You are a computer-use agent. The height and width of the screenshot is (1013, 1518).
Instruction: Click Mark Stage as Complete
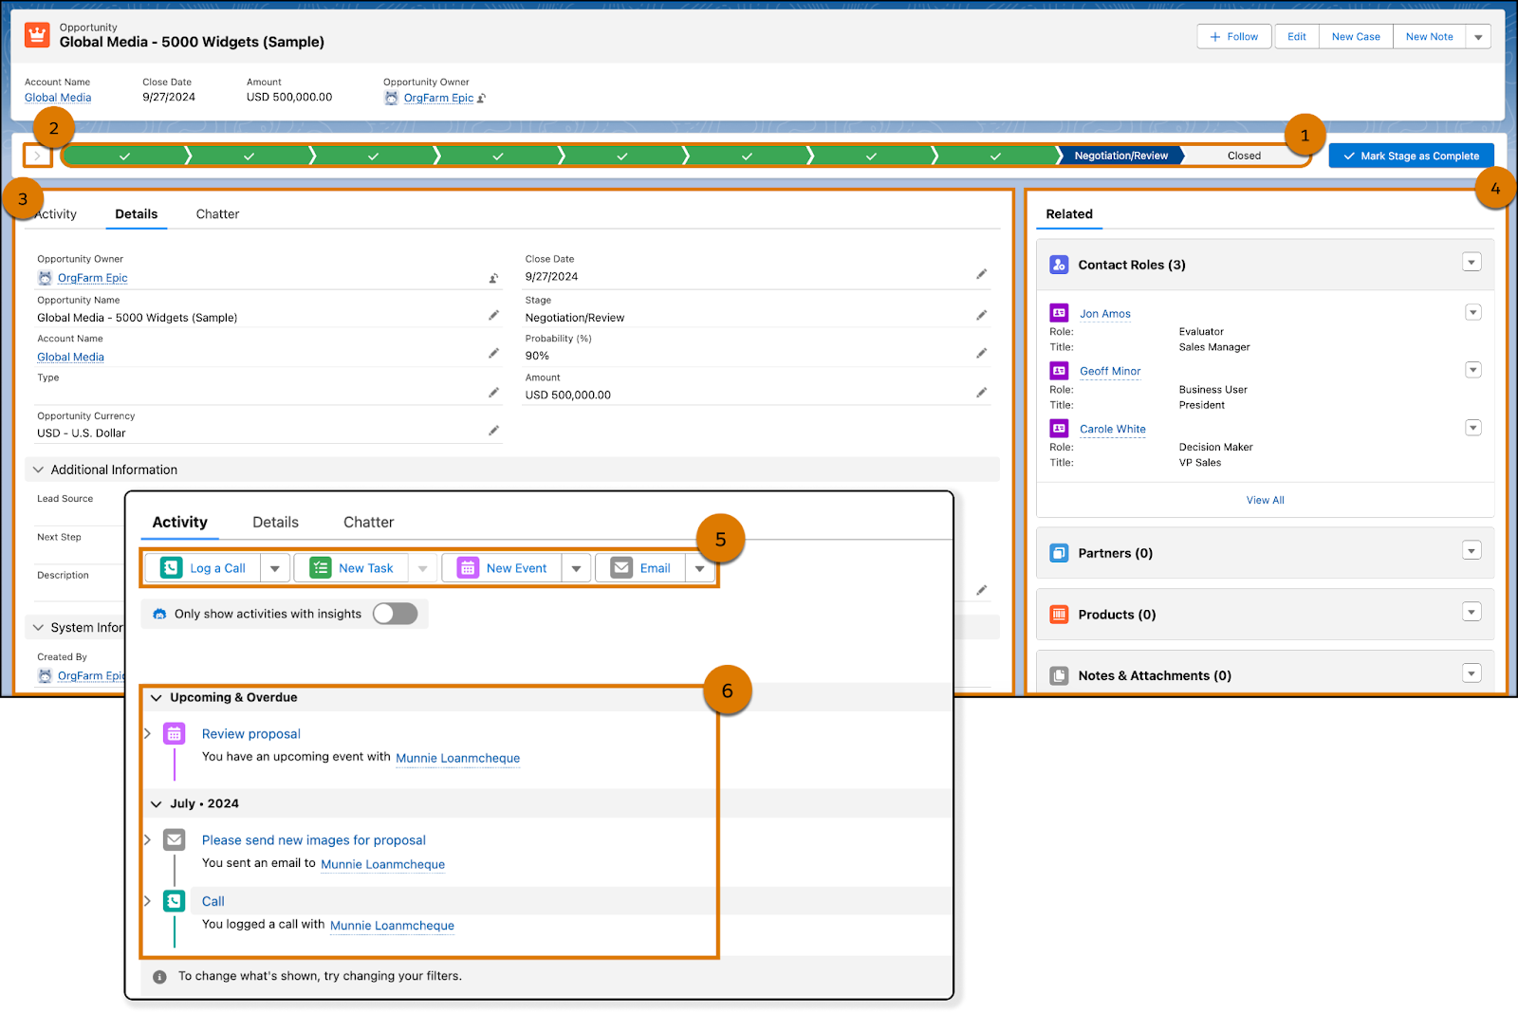[x=1411, y=156]
